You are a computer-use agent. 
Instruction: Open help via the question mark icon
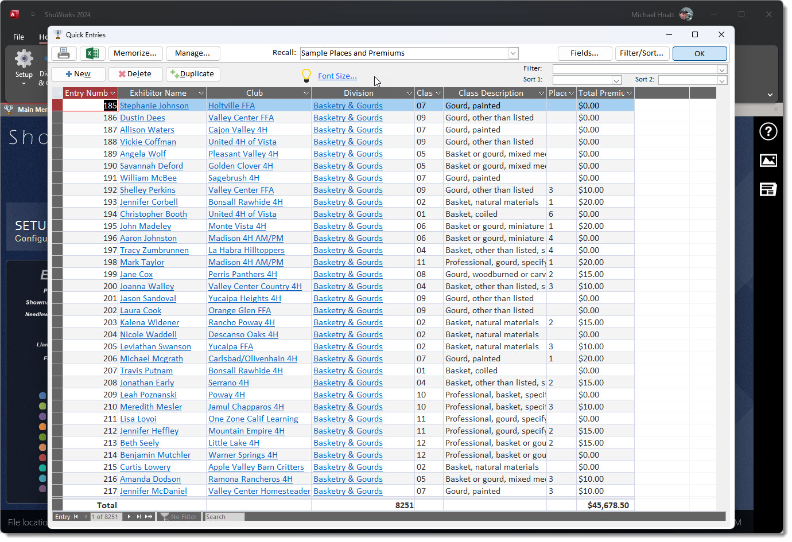[768, 132]
